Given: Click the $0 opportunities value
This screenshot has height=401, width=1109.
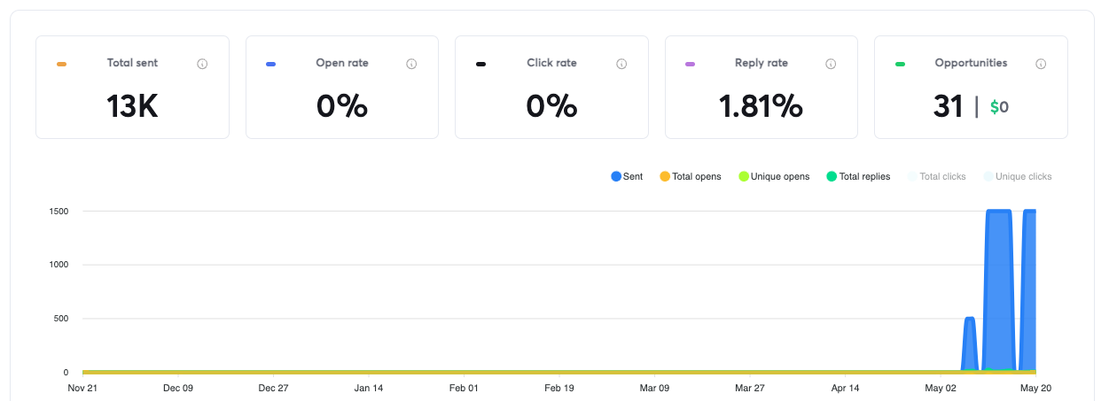Looking at the screenshot, I should tap(999, 108).
